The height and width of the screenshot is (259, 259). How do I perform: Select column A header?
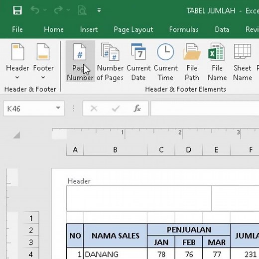(x=75, y=150)
